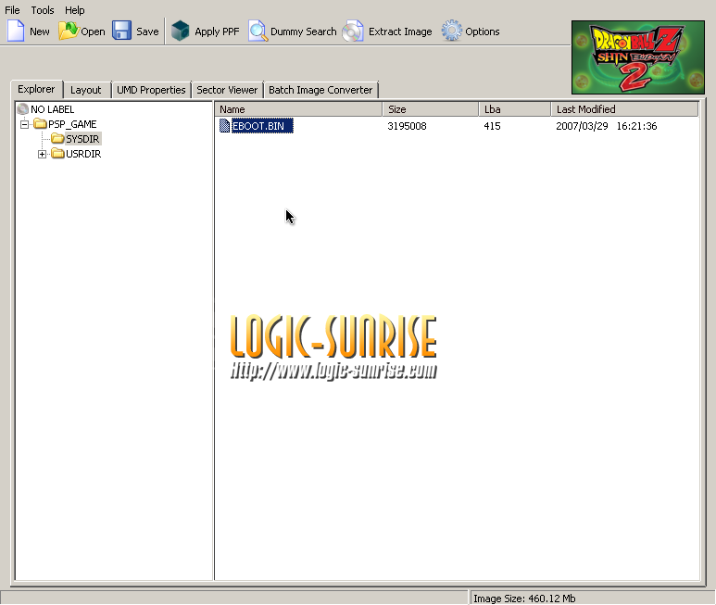Sort by the Last Modified column header
Screen dimensions: 716x605
tap(624, 109)
